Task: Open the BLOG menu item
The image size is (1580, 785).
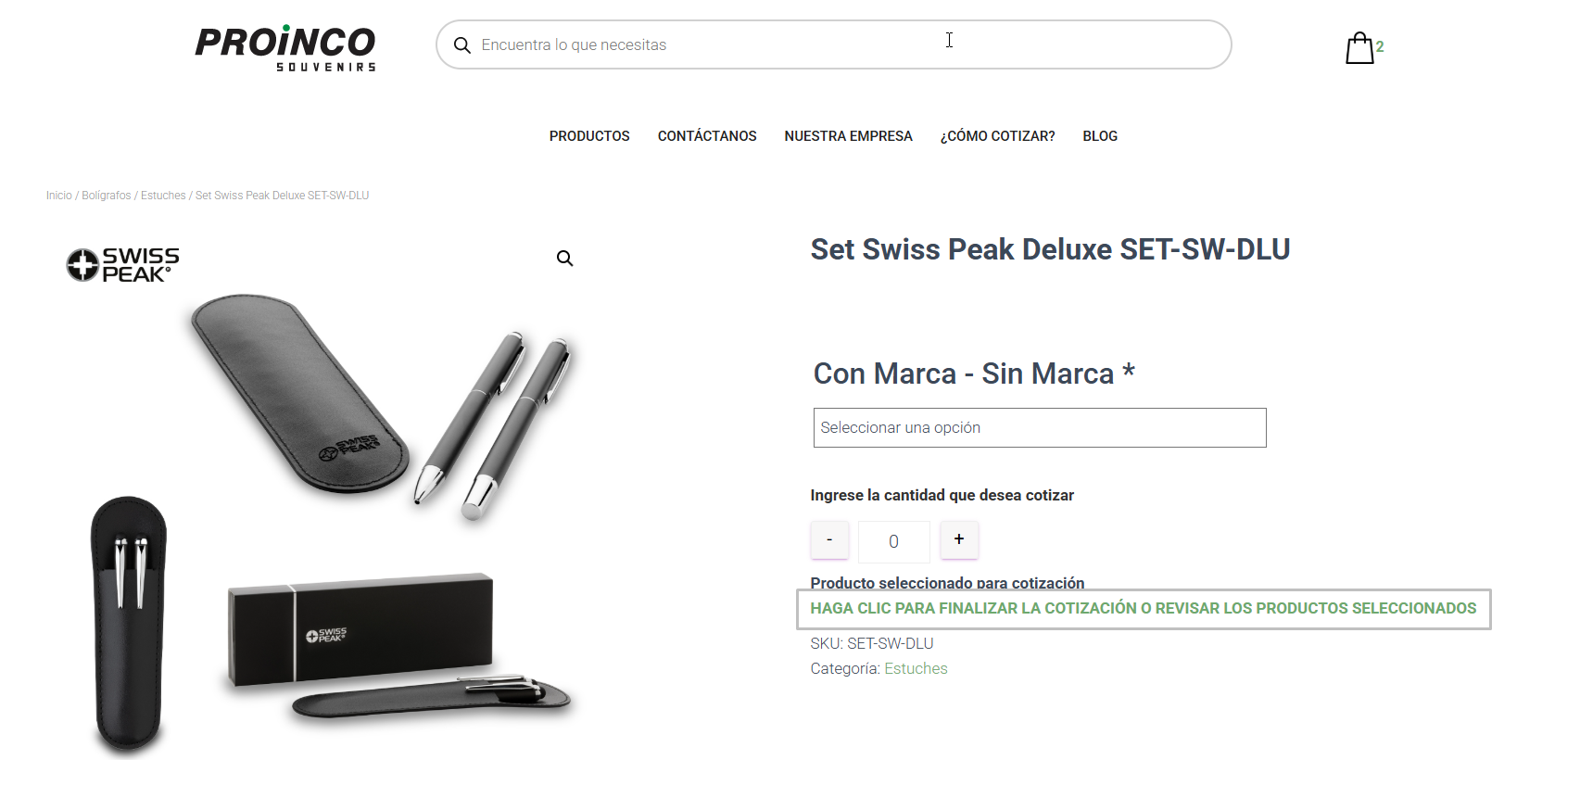Action: [1100, 136]
